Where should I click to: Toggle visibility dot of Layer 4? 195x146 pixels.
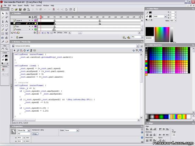click(x=30, y=20)
